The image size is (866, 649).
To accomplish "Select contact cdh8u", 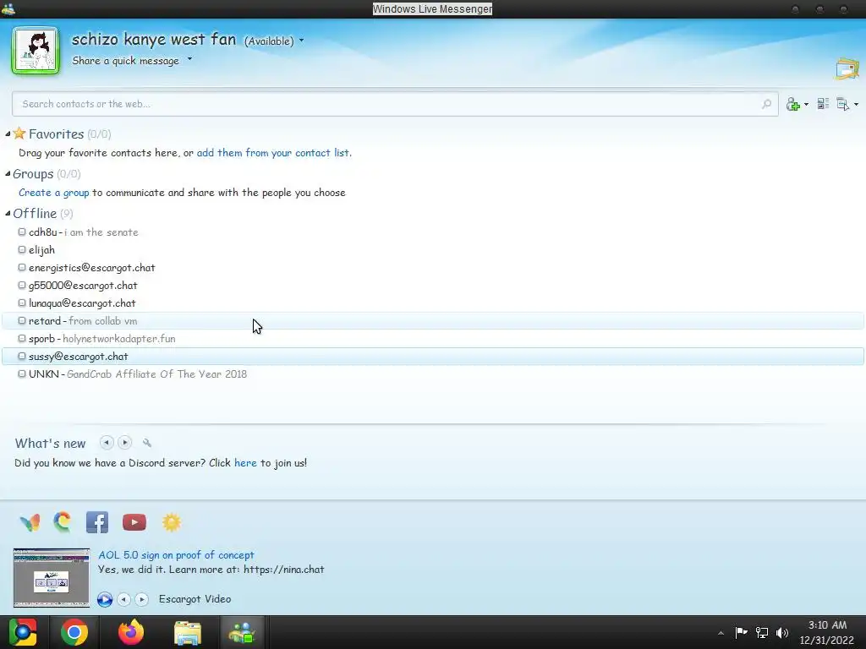I will coord(433,232).
